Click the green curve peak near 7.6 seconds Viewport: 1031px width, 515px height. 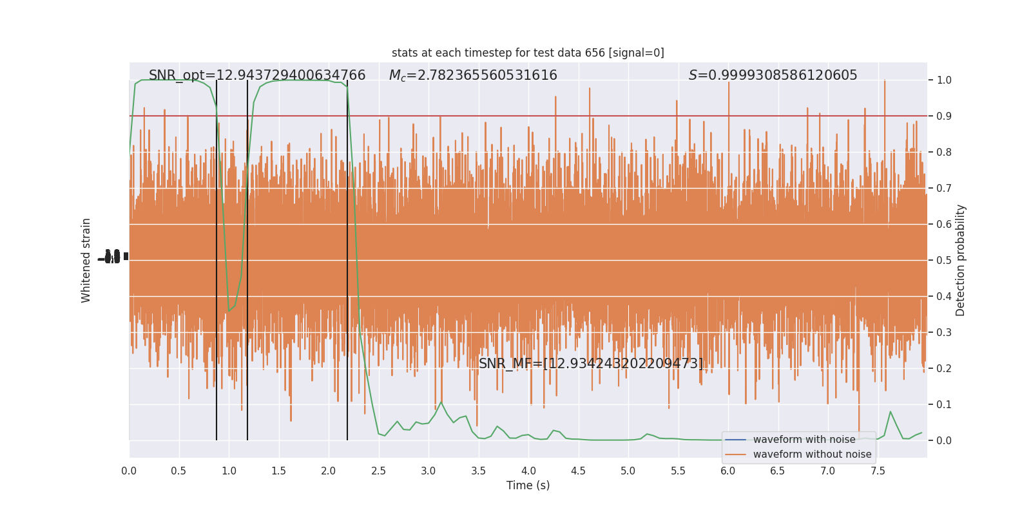pyautogui.click(x=891, y=412)
